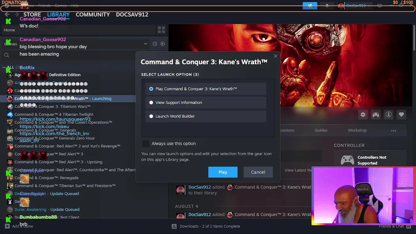Check Always use this option
The image size is (416, 234).
coord(146,144)
